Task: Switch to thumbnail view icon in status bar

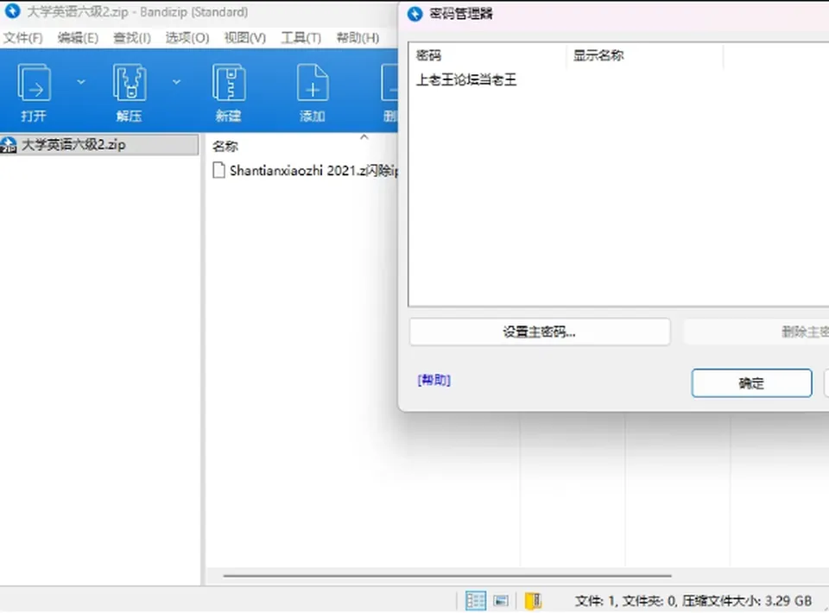Action: point(501,601)
